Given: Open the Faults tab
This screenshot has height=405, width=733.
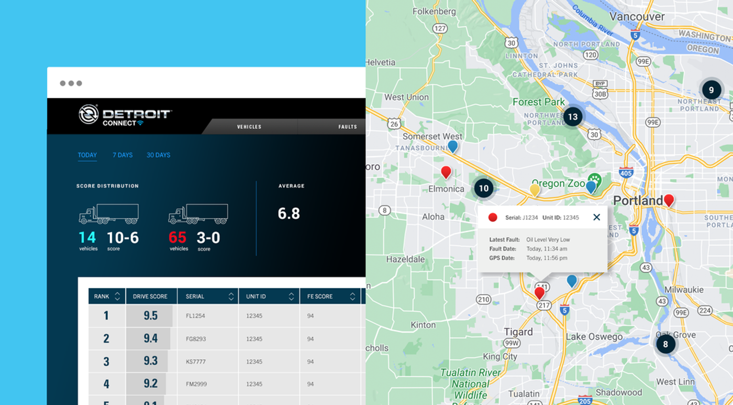Looking at the screenshot, I should pos(348,127).
